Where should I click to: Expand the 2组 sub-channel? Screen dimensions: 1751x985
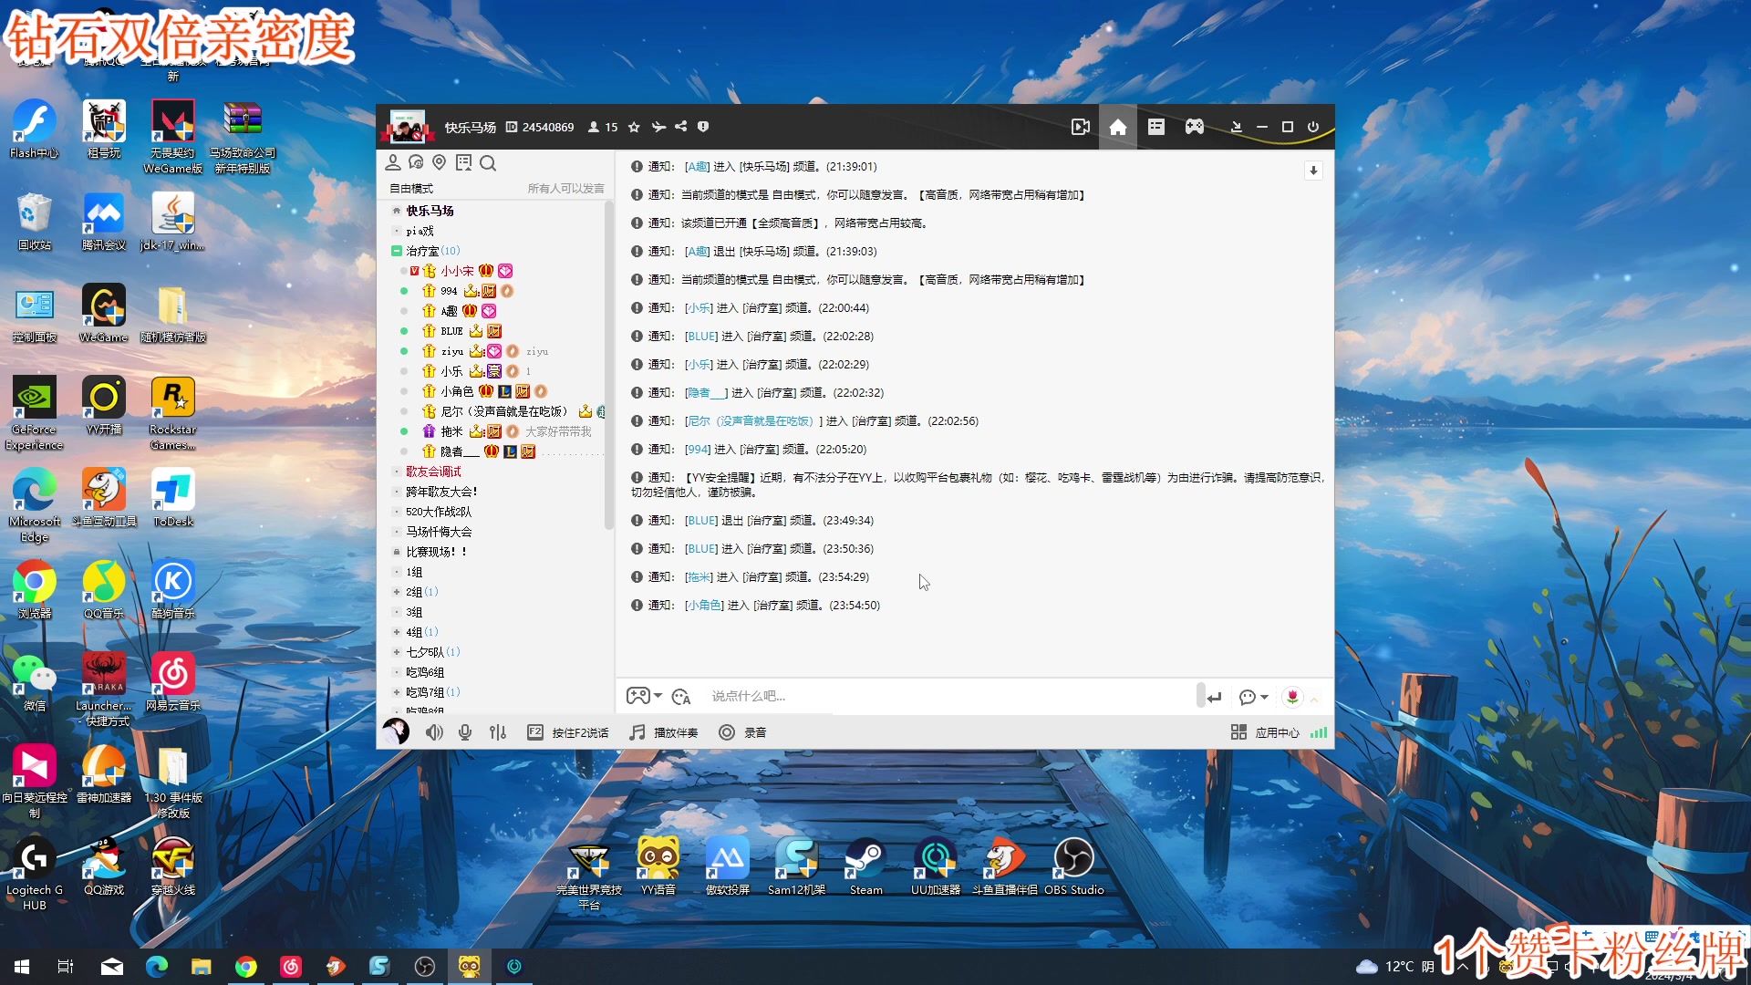point(397,592)
